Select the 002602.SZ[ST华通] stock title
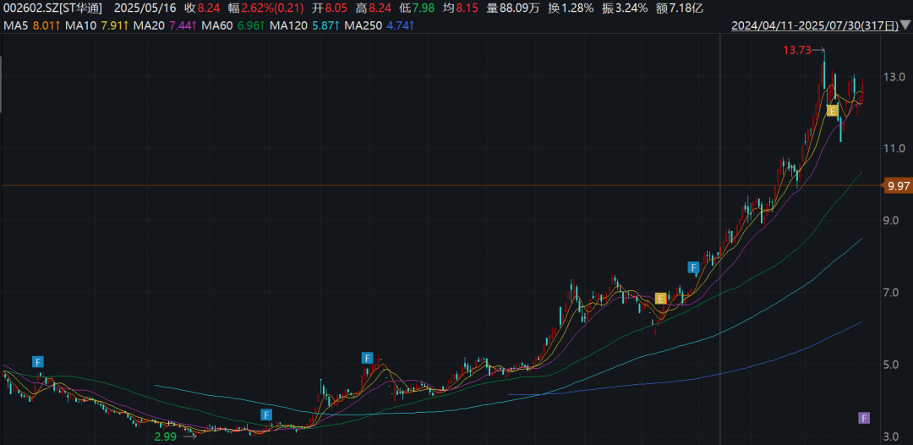This screenshot has width=913, height=445. [53, 8]
